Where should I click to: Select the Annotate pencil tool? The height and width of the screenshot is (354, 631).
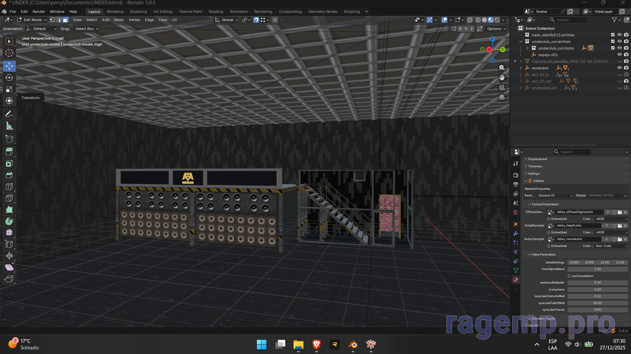coord(9,114)
